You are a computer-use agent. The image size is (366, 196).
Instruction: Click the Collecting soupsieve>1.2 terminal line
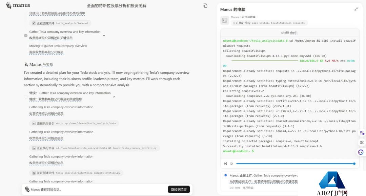pyautogui.click(x=243, y=91)
